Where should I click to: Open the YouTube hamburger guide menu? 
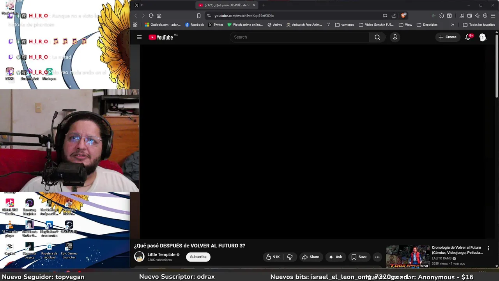[x=139, y=37]
